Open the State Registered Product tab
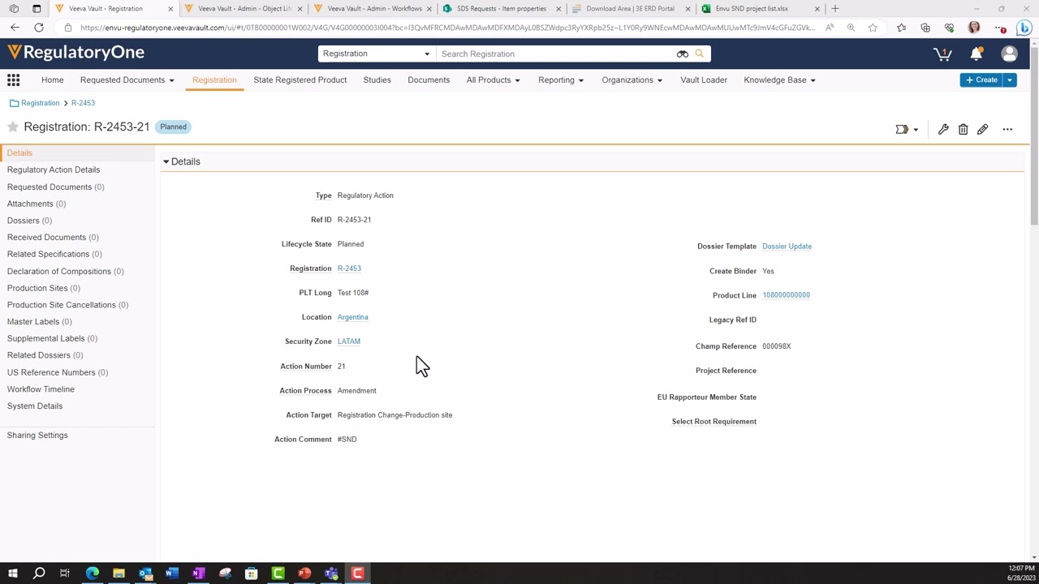This screenshot has width=1039, height=584. 300,80
